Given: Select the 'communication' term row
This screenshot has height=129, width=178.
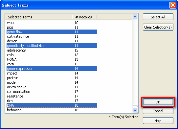Looking at the screenshot, I should 52,92.
